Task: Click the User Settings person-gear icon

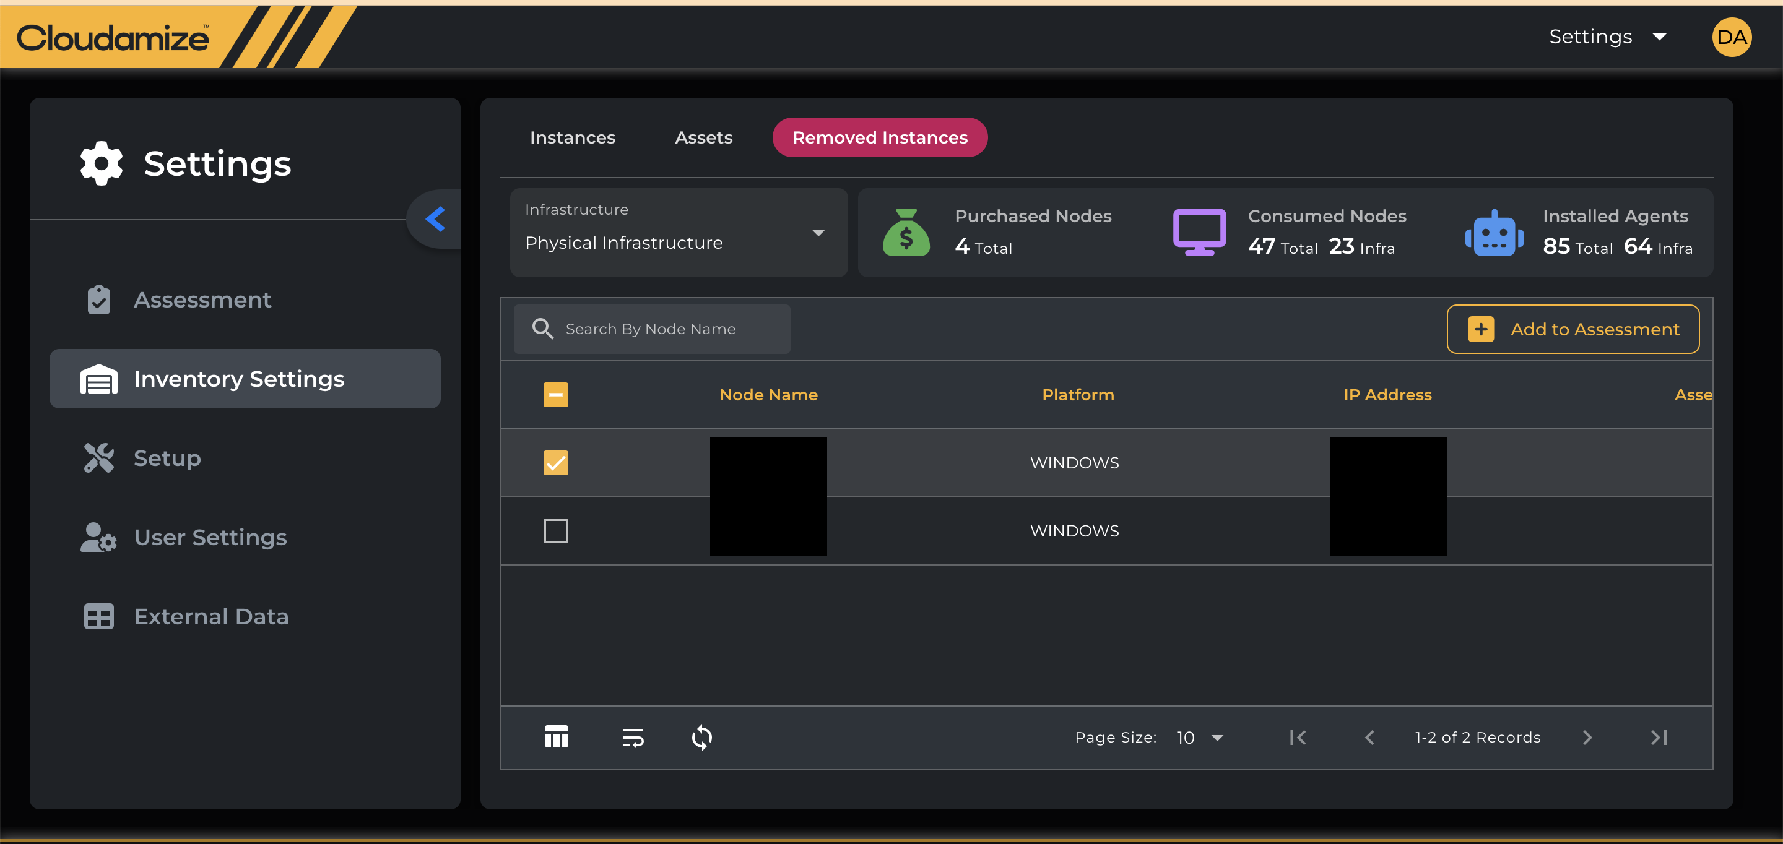Action: click(x=98, y=538)
